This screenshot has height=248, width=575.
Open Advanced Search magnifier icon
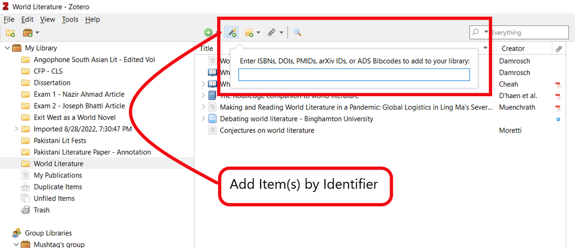pos(298,33)
